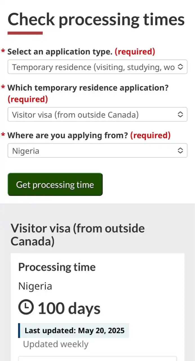The height and width of the screenshot is (361, 195).
Task: Click the chevron arrows on Visitor visa dropdown
Action: click(x=180, y=115)
